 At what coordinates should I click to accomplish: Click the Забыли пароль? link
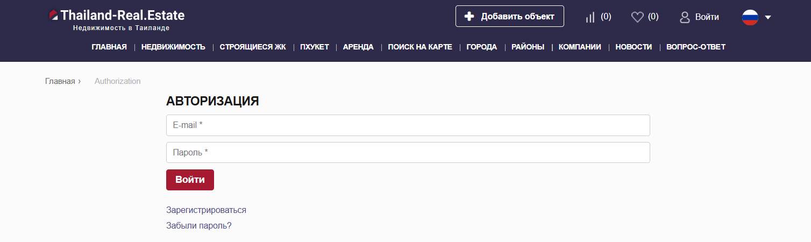coord(199,226)
